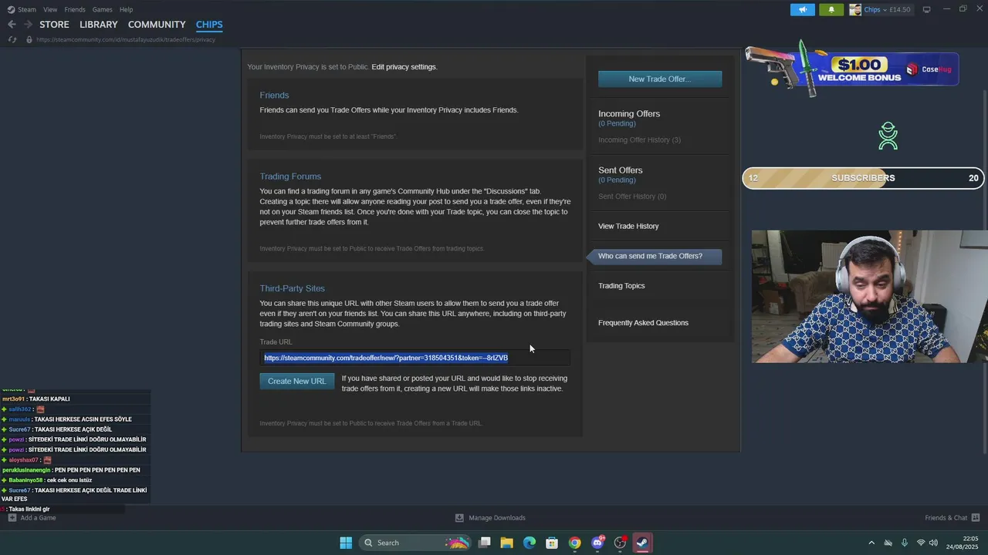Go to the CHIPS profile tab

[x=209, y=25]
